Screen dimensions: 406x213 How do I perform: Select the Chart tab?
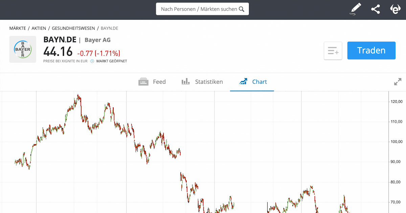tap(253, 82)
